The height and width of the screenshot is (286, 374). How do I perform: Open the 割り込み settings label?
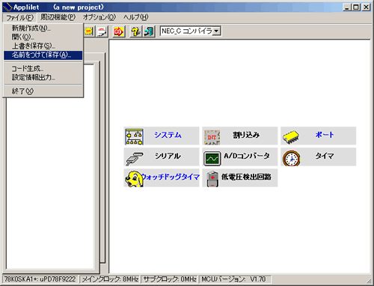246,135
